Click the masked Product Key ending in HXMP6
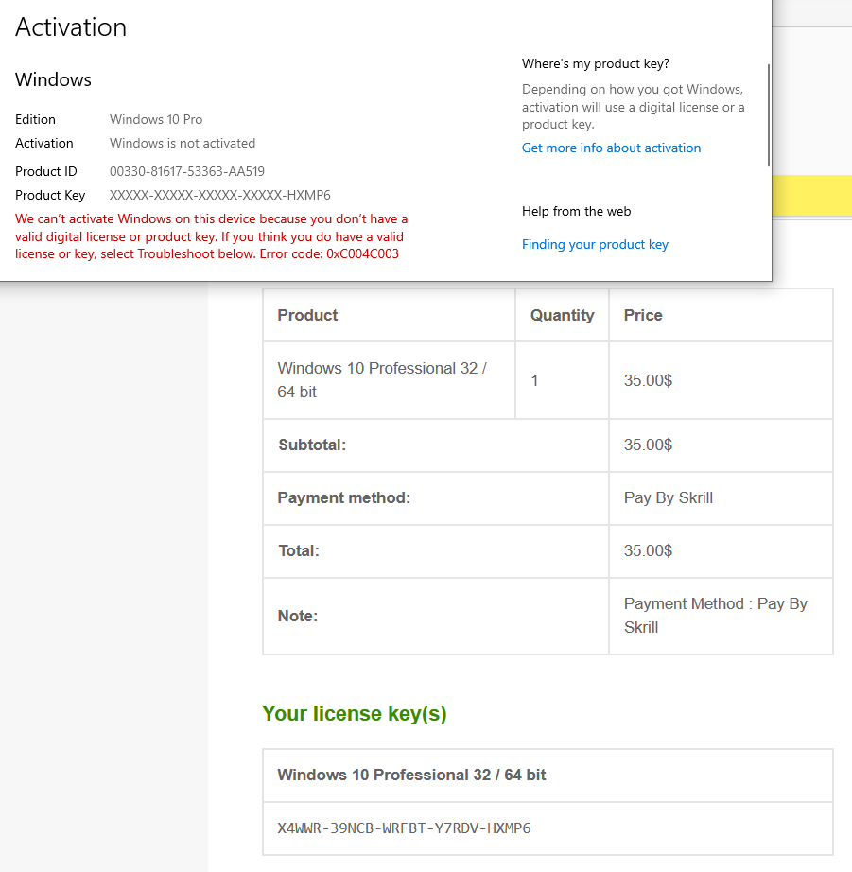This screenshot has height=872, width=852. pyautogui.click(x=219, y=195)
